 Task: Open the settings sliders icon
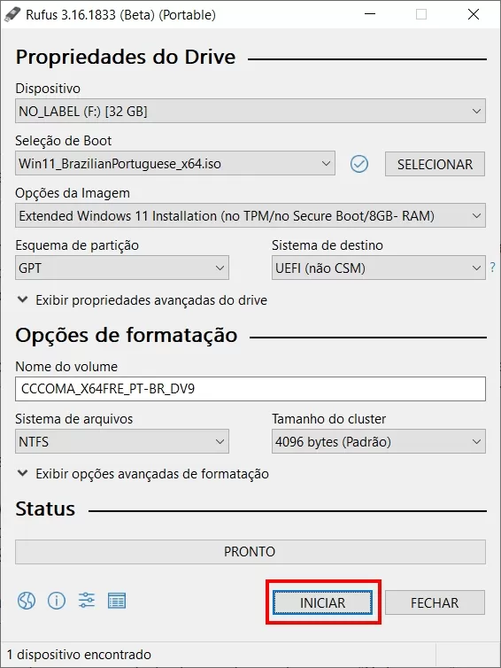coord(87,601)
